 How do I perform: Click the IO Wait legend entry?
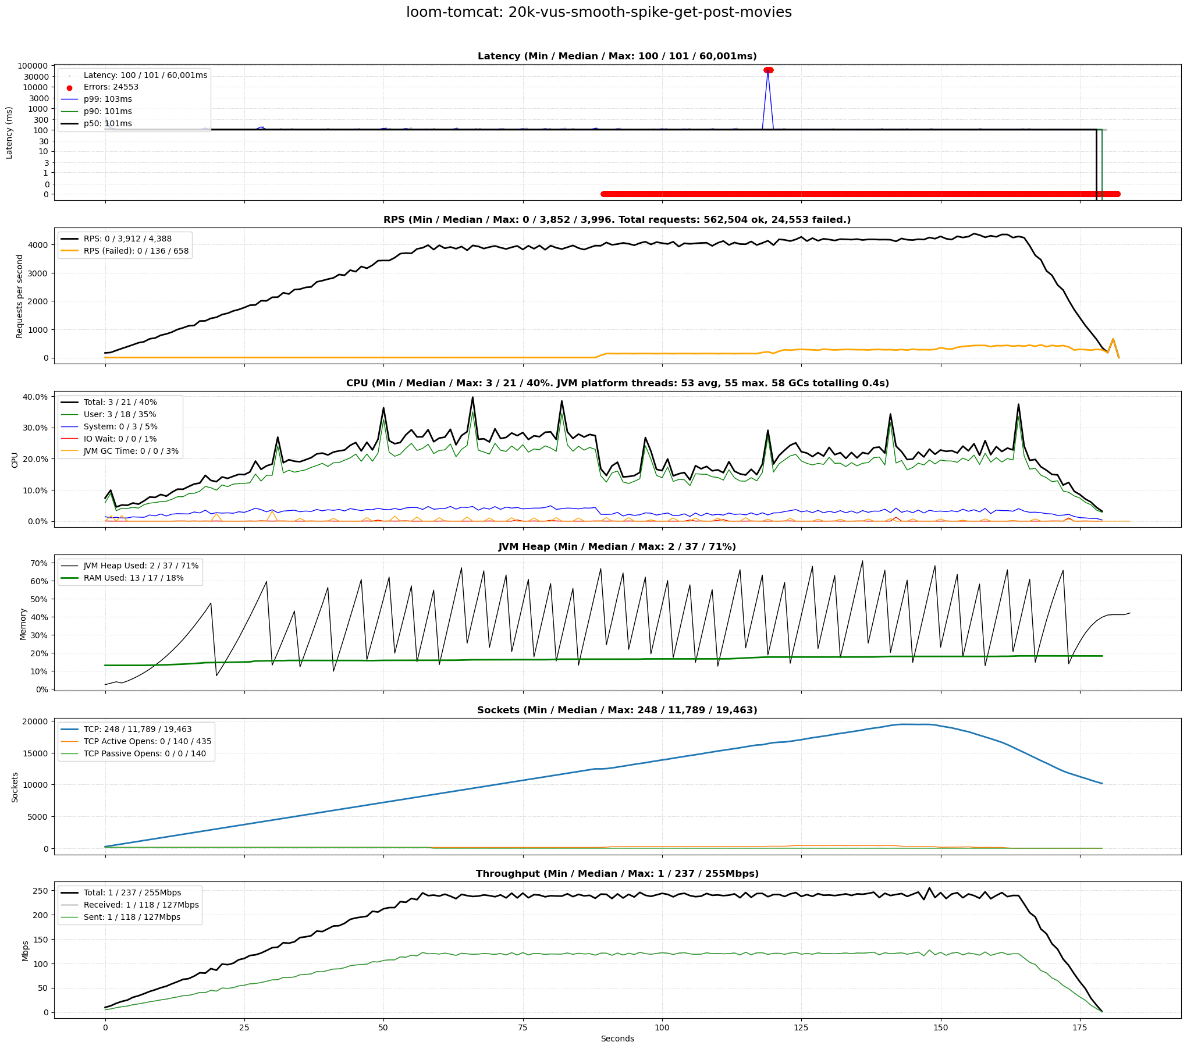coord(120,439)
